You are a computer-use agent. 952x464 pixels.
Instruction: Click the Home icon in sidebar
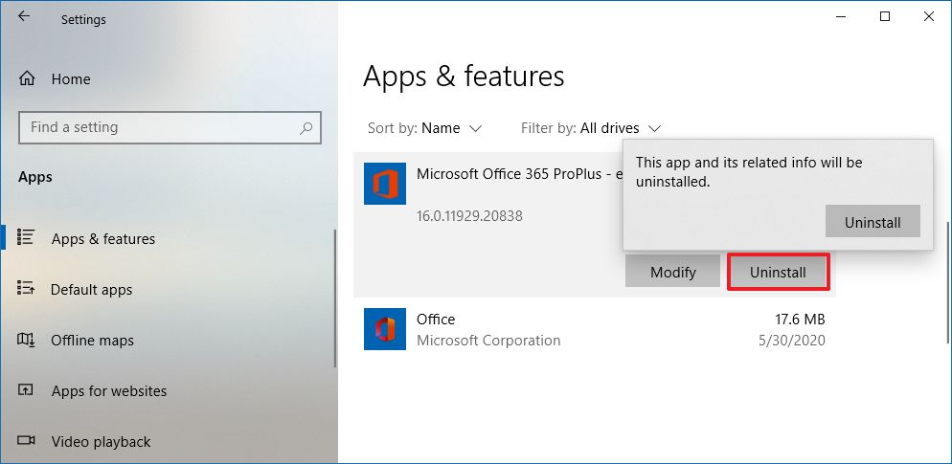pyautogui.click(x=28, y=78)
